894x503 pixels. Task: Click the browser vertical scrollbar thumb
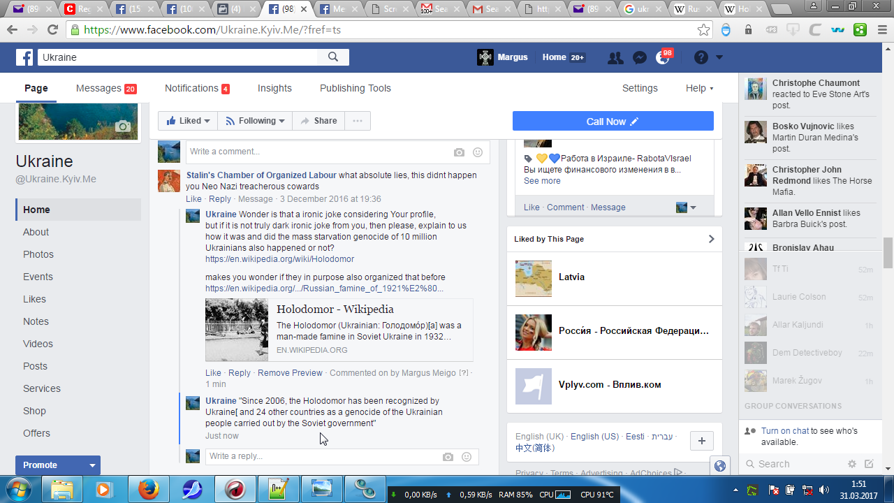coord(888,252)
